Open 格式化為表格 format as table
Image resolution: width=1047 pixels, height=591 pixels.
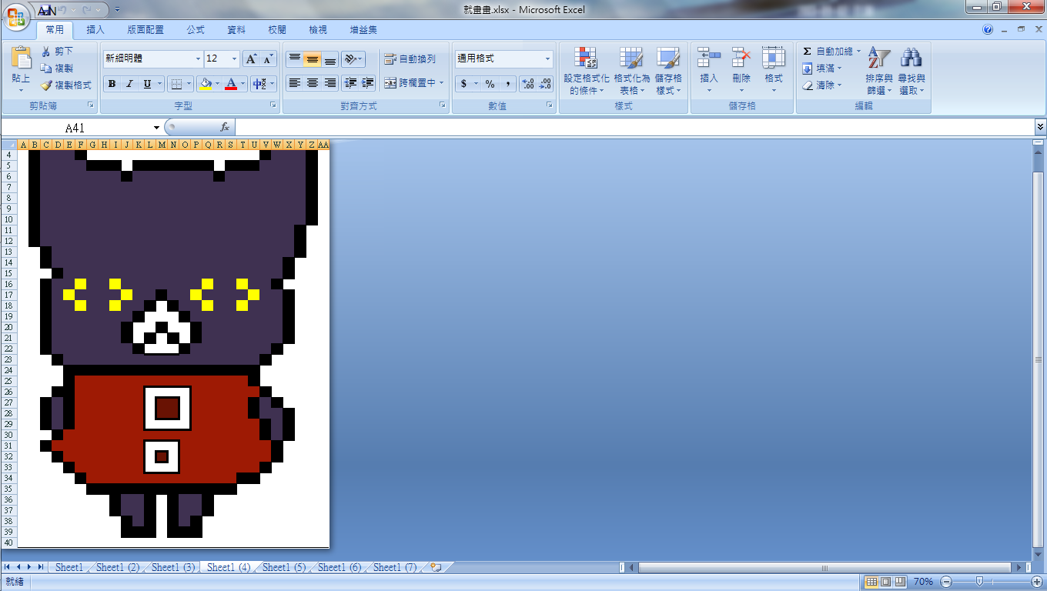click(631, 71)
